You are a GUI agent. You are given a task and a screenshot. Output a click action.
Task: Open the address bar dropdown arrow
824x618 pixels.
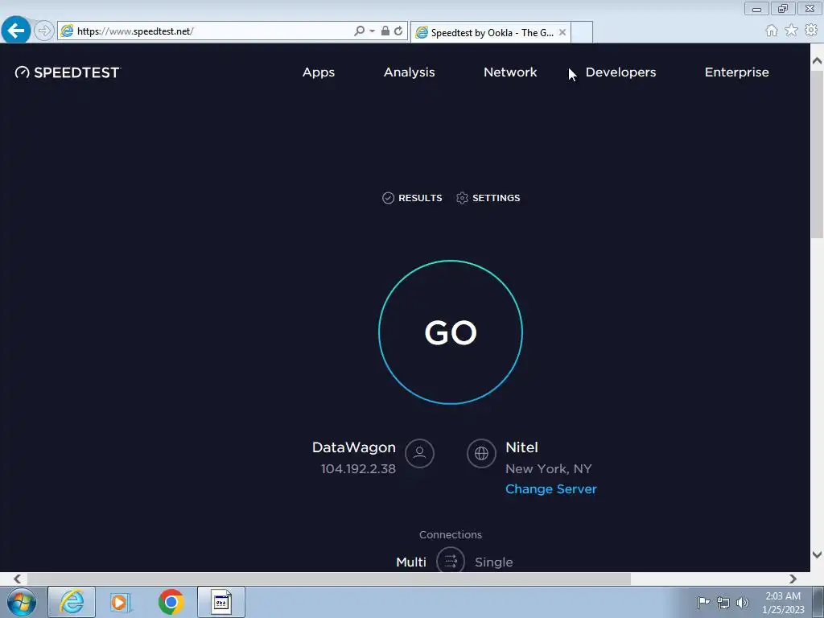(372, 31)
